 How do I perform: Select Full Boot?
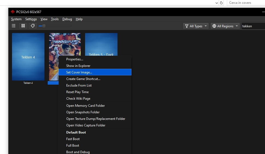(95, 146)
